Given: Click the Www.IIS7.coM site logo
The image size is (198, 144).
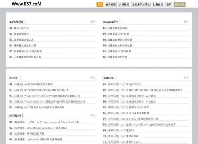Looking at the screenshot, I should point(26,4).
